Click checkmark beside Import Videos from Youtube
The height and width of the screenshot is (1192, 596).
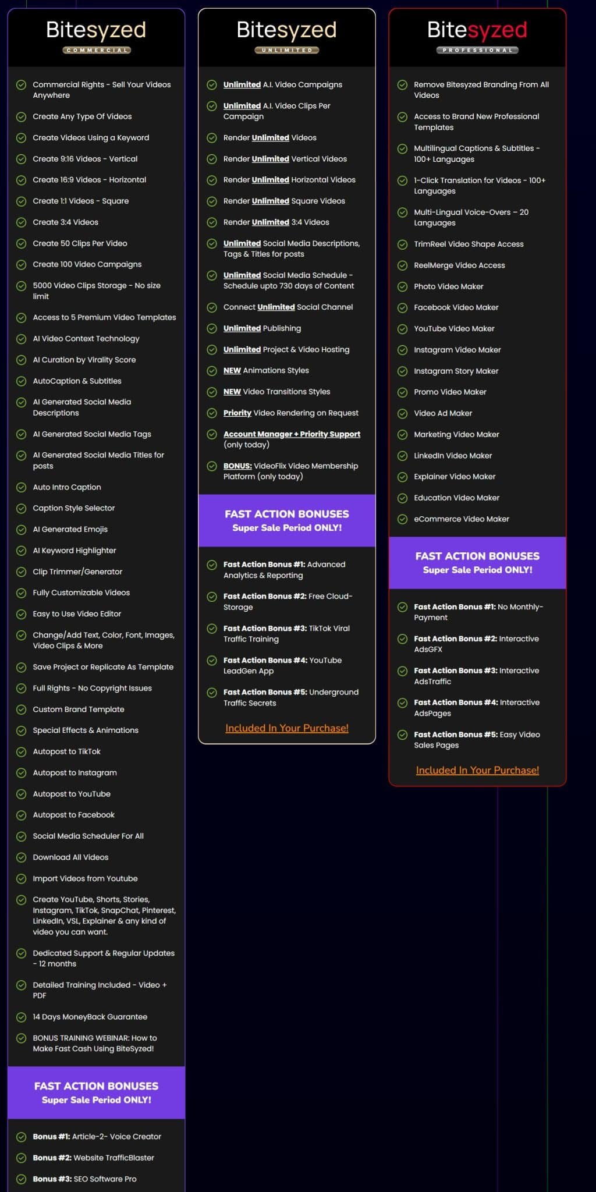click(22, 879)
